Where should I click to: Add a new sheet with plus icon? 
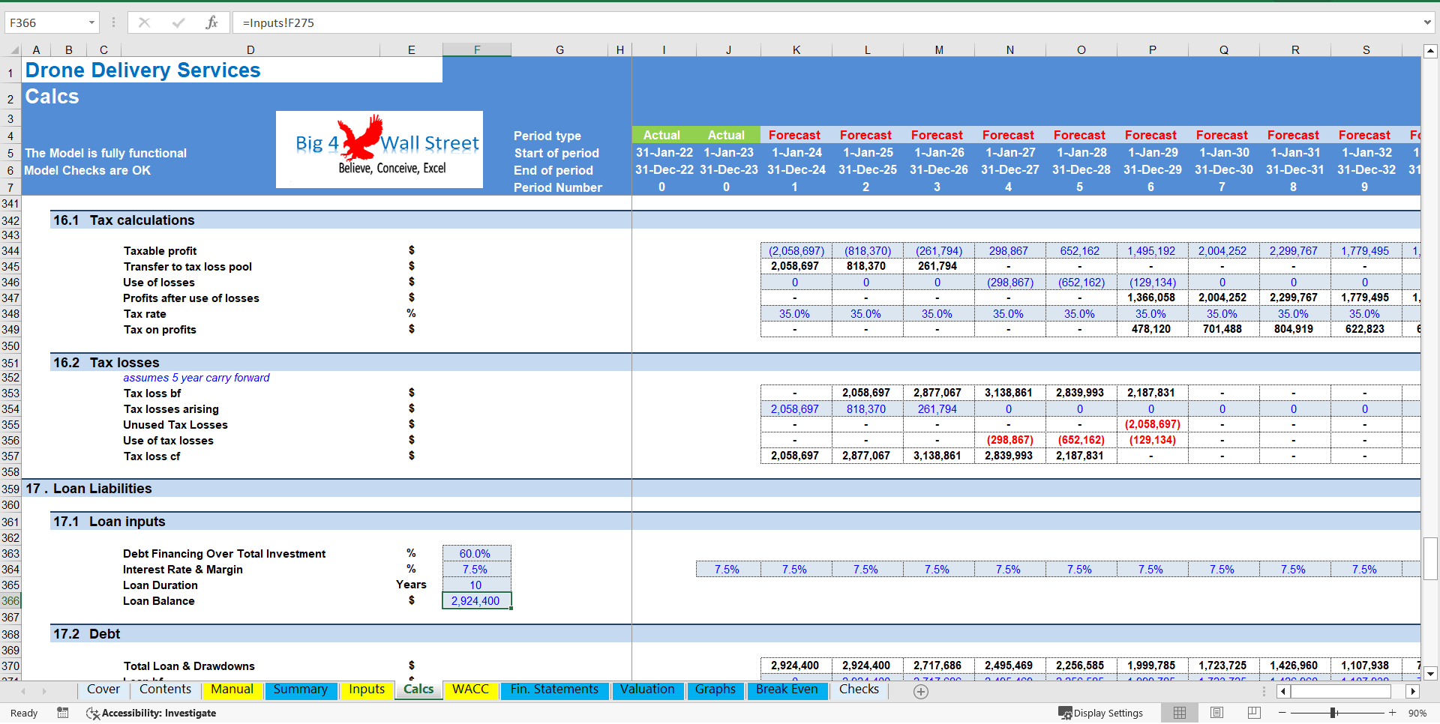[921, 692]
